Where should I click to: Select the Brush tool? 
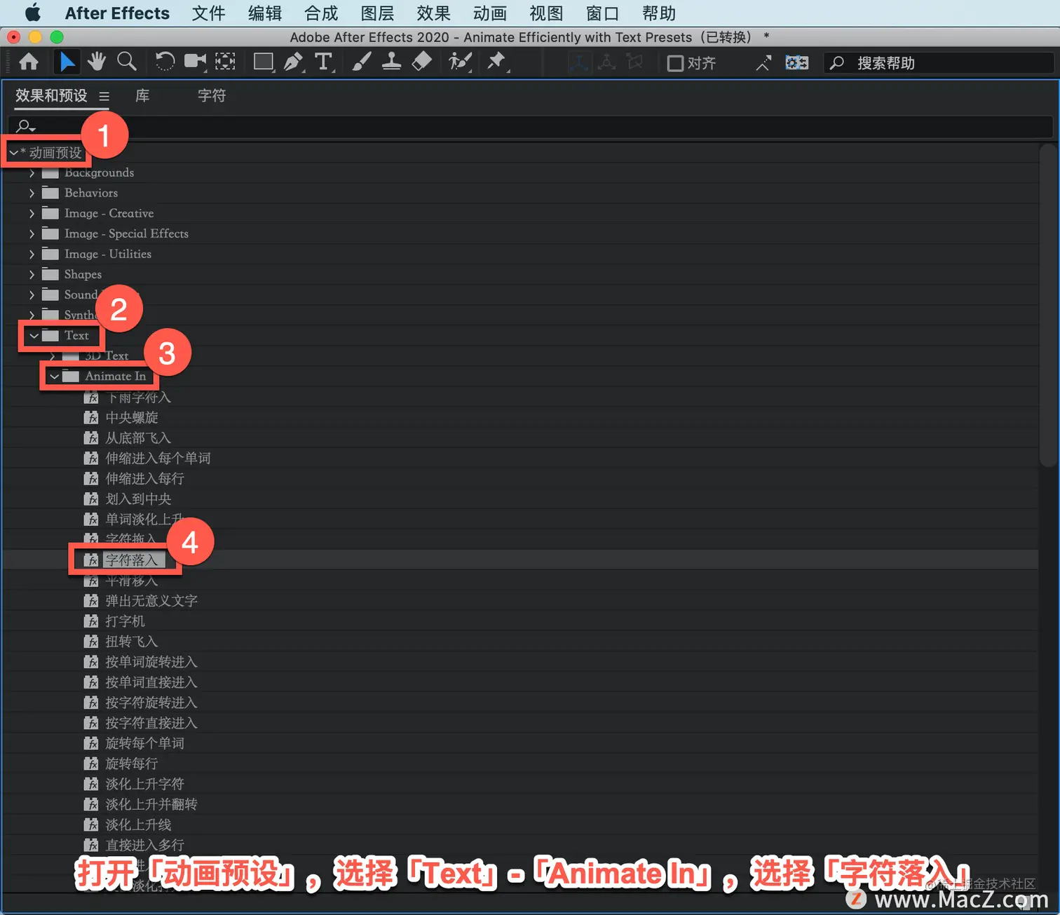click(362, 62)
